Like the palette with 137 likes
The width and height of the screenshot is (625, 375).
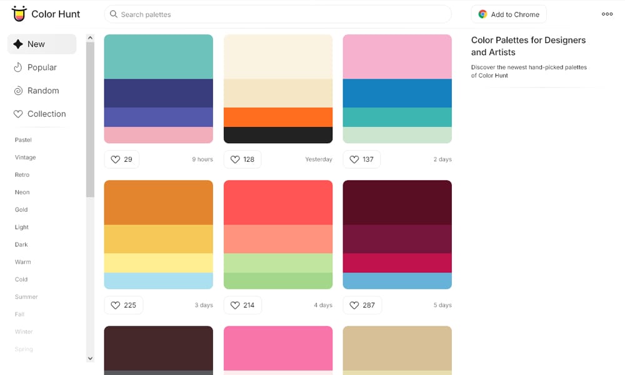tap(354, 159)
